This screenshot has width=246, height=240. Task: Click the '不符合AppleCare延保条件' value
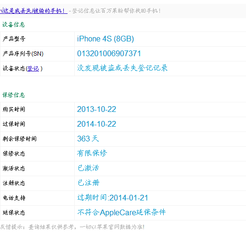click(121, 212)
